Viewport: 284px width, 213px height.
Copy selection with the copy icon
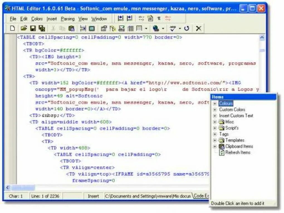(62, 28)
